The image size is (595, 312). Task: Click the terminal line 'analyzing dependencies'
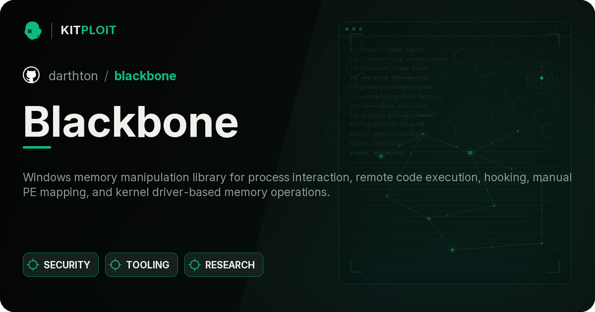click(x=388, y=78)
